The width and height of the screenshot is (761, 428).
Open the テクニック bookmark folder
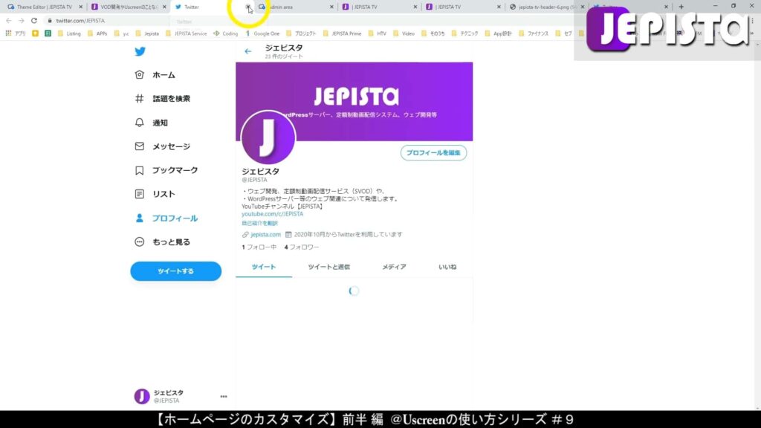point(465,33)
